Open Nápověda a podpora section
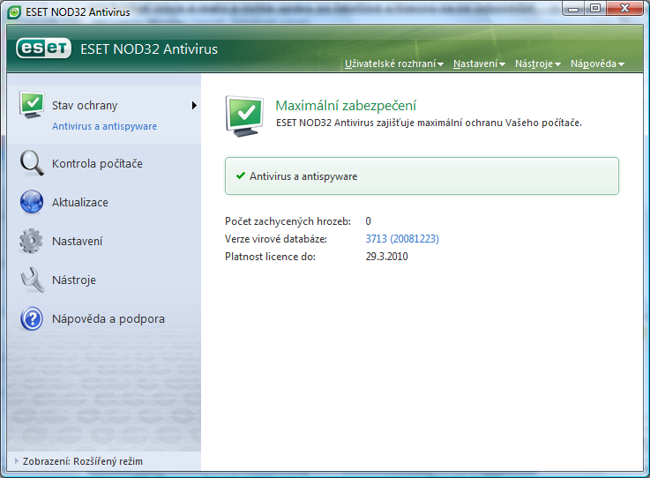The width and height of the screenshot is (650, 478). click(x=108, y=318)
